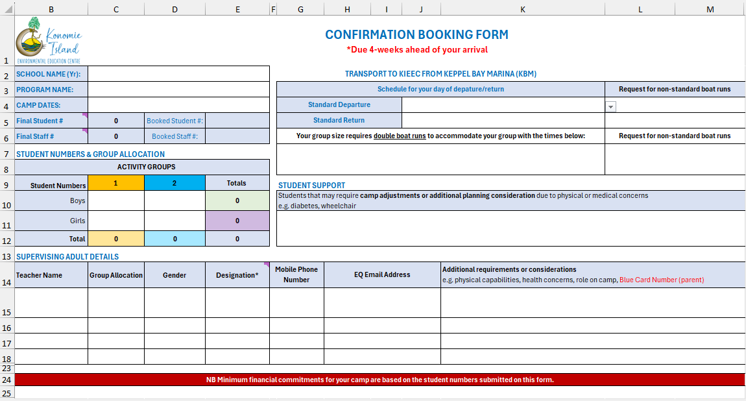Click the Konomie Island logo image
Screen dimensions: 746x401
pyautogui.click(x=49, y=40)
